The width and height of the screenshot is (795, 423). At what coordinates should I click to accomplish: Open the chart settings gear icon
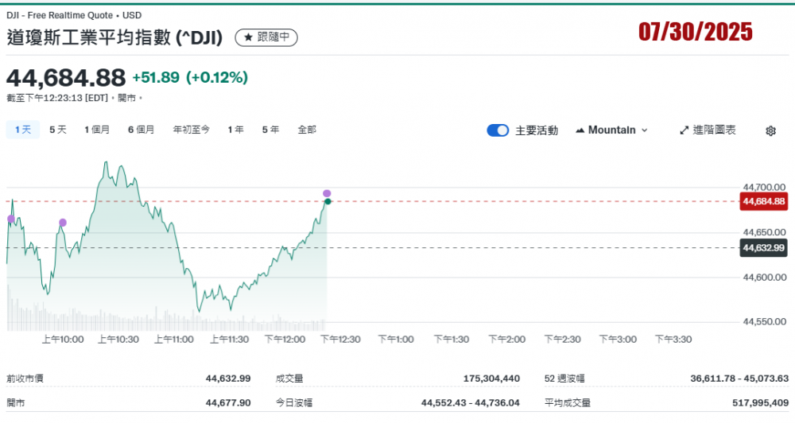coord(770,130)
